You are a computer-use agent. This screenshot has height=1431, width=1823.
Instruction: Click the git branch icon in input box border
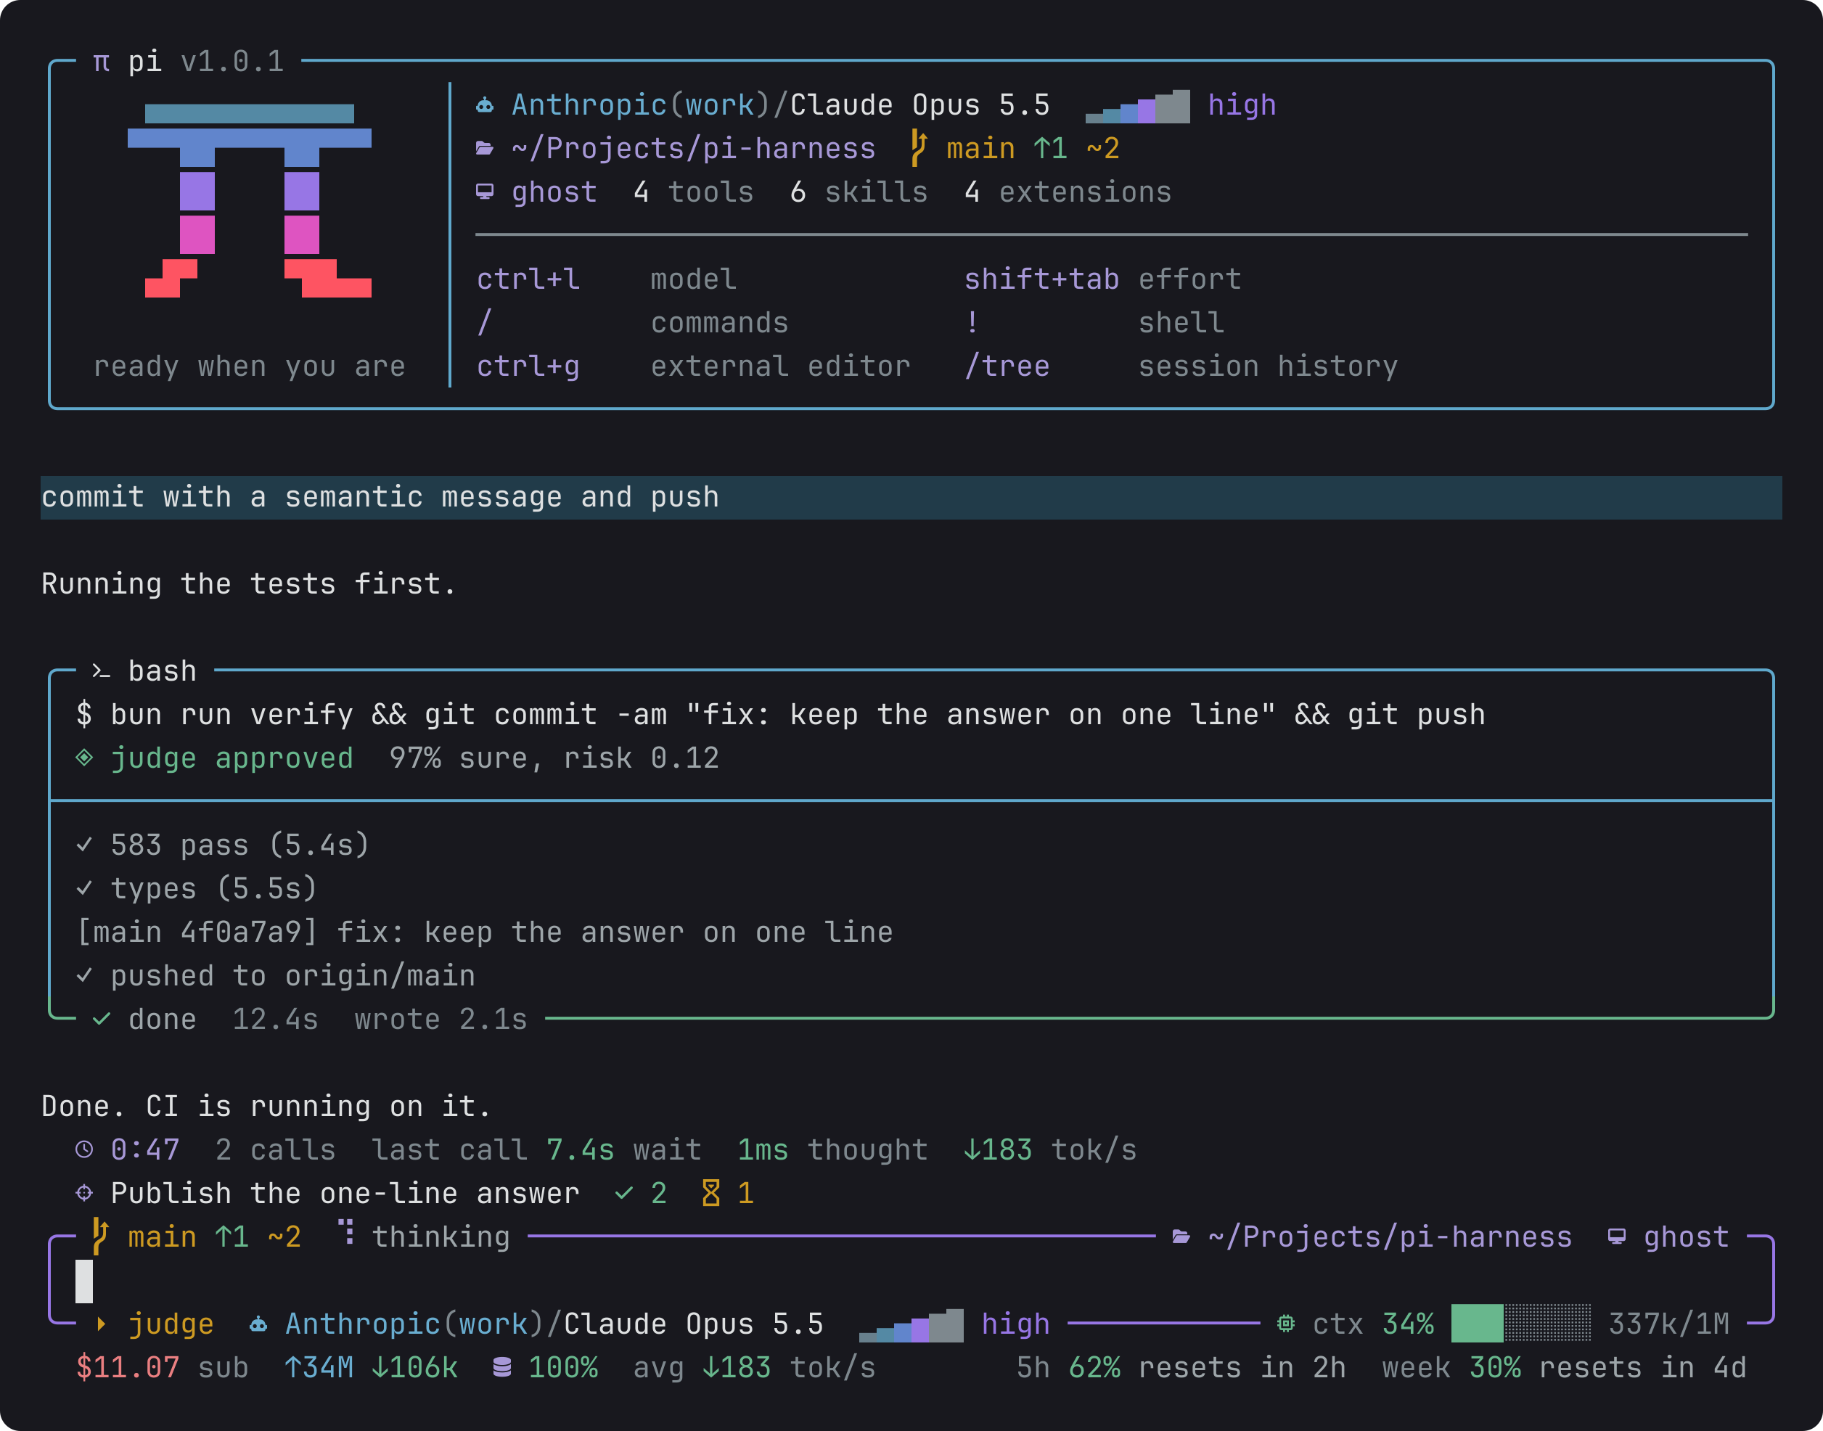99,1237
